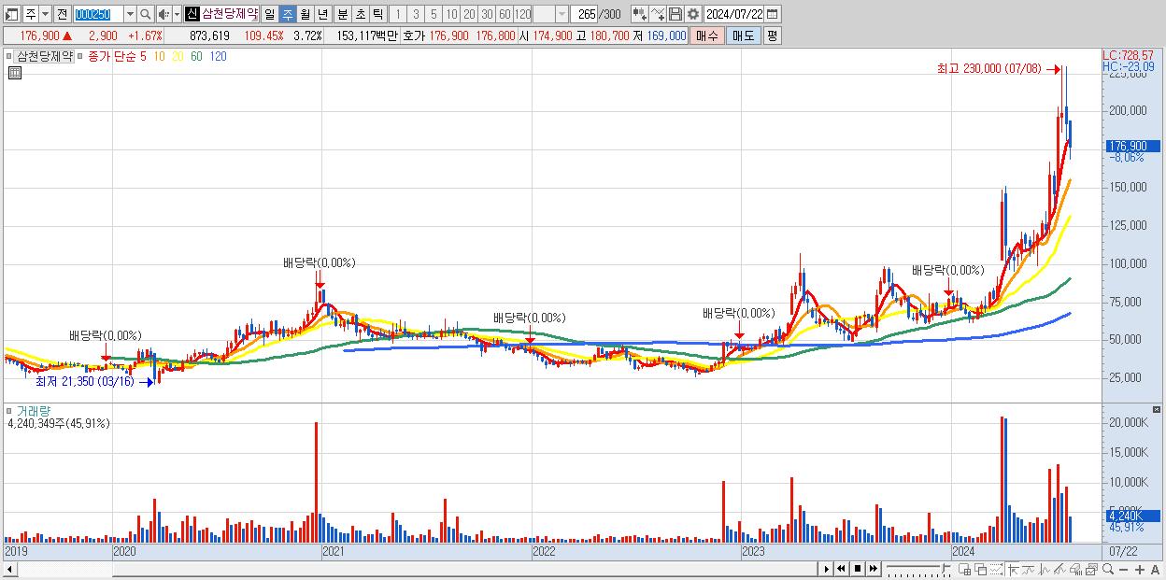Click the chart zoom slider in bottom toolbar
The image size is (1166, 580).
click(x=918, y=569)
